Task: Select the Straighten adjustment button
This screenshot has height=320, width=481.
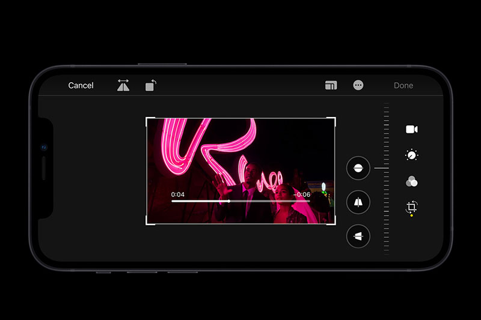Action: pyautogui.click(x=358, y=168)
